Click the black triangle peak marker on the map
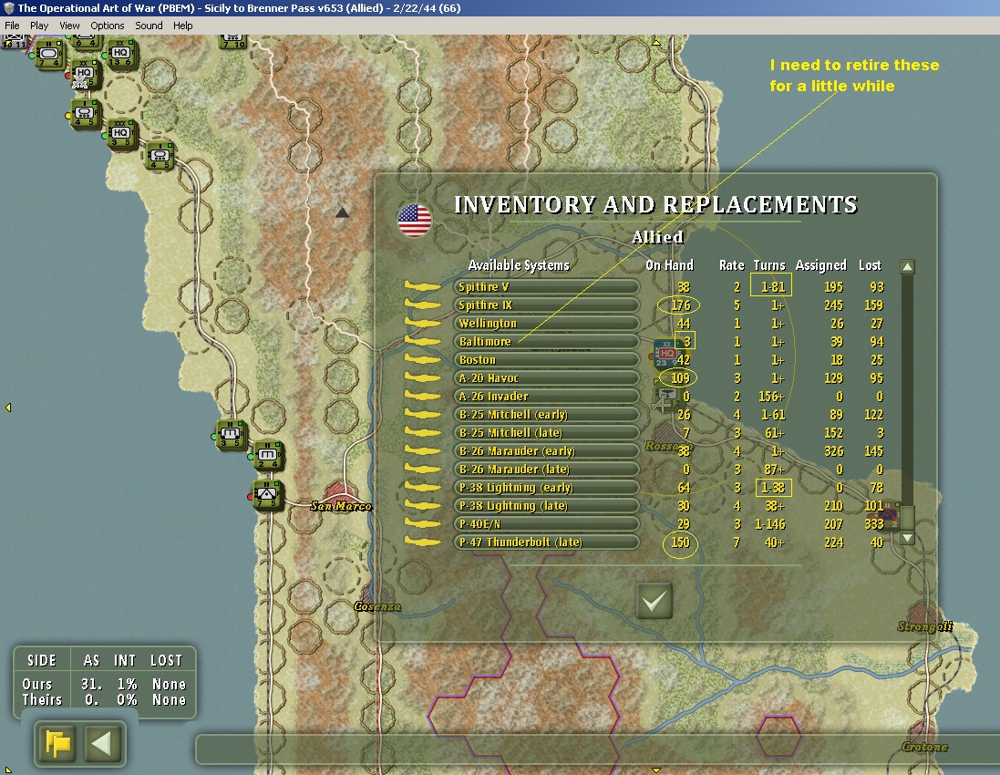This screenshot has width=1000, height=775. 342,212
